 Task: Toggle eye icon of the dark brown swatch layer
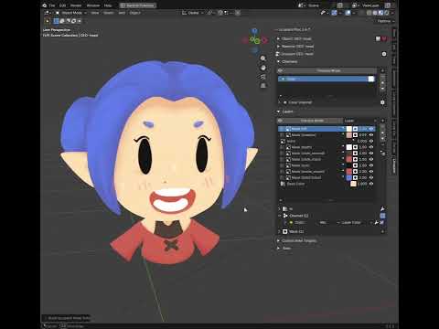(x=371, y=154)
